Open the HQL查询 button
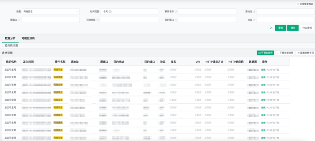The image size is (315, 141). 307,28
